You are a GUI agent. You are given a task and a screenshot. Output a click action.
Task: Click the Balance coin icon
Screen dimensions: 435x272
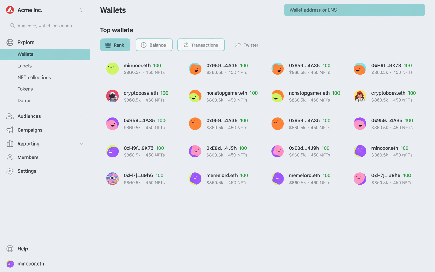(x=143, y=45)
